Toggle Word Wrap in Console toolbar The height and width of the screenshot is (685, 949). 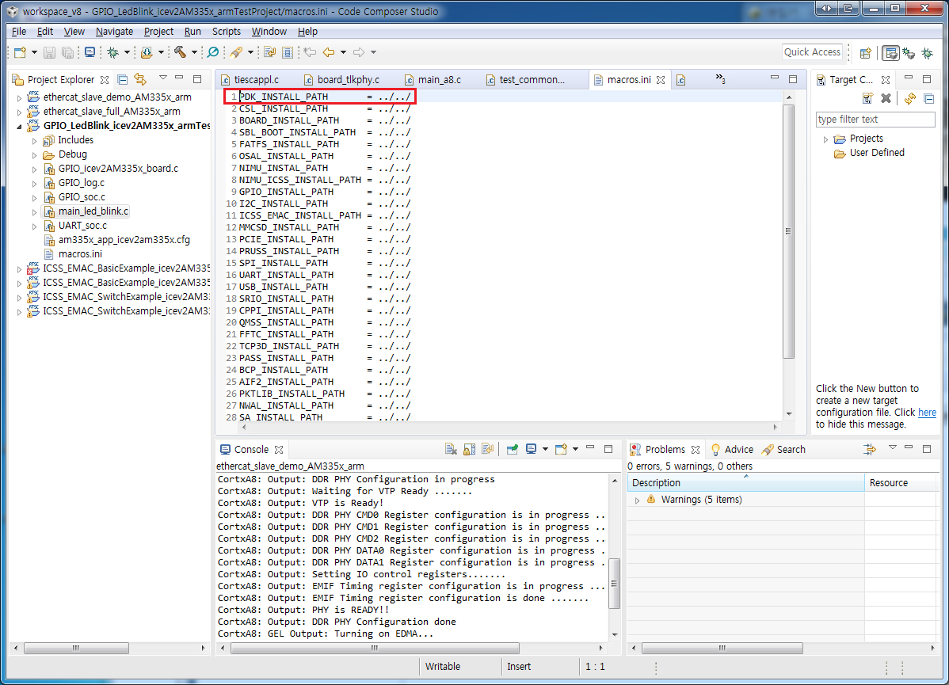tap(488, 449)
